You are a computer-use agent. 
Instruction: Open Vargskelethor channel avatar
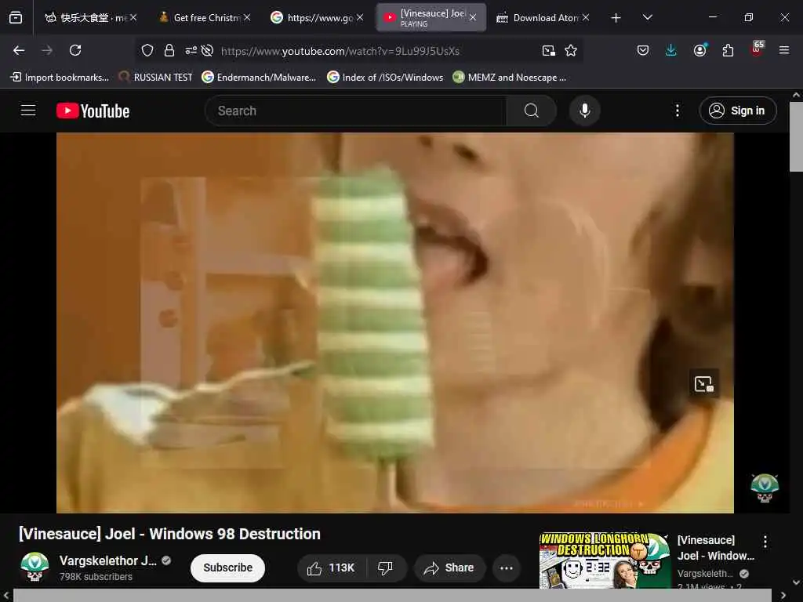coord(35,568)
